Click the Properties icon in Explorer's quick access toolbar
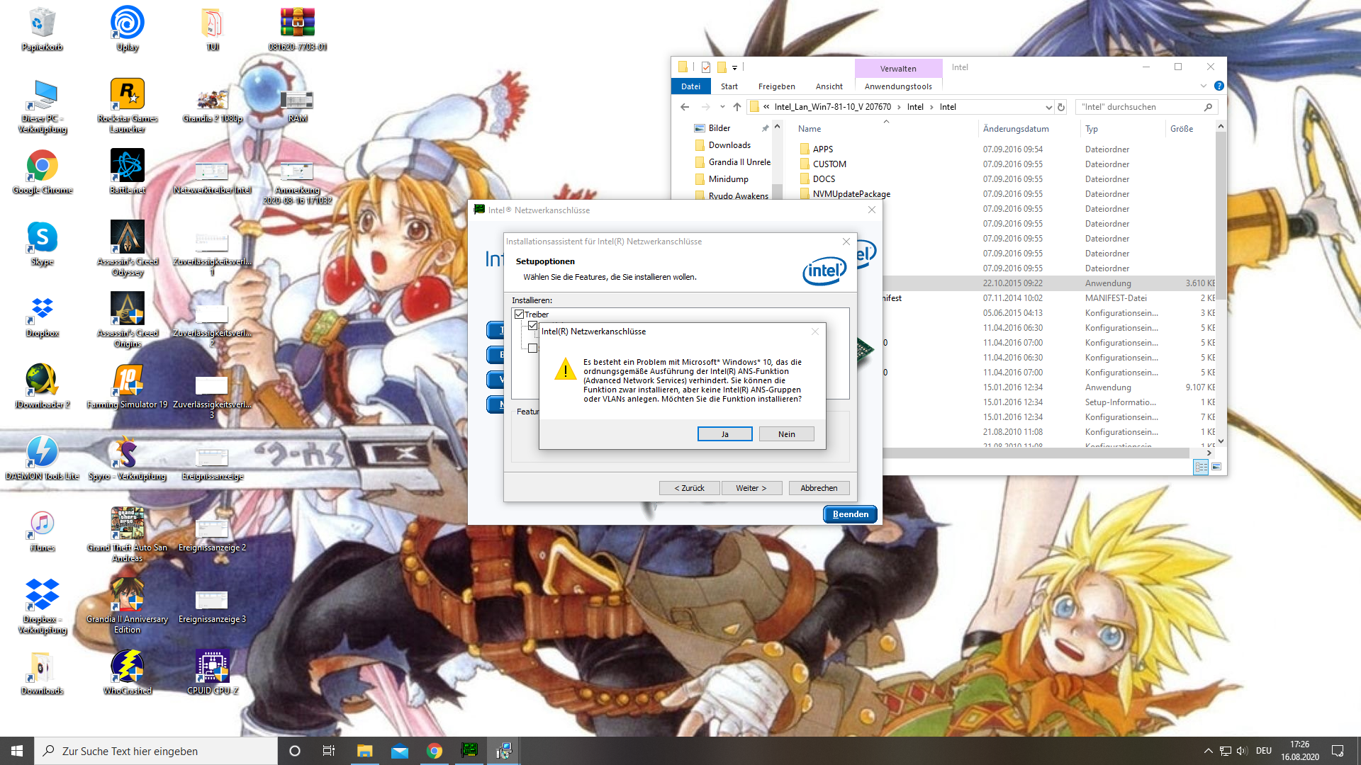The height and width of the screenshot is (765, 1361). click(706, 67)
